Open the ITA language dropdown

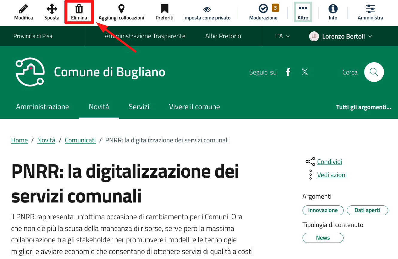(282, 36)
